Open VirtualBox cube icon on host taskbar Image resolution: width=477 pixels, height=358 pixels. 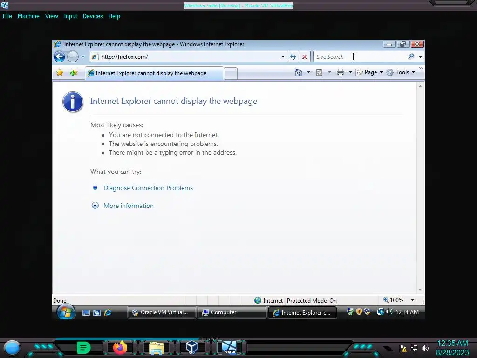coord(192,347)
